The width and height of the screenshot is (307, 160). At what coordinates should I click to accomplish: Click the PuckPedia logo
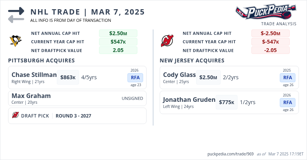[266, 11]
